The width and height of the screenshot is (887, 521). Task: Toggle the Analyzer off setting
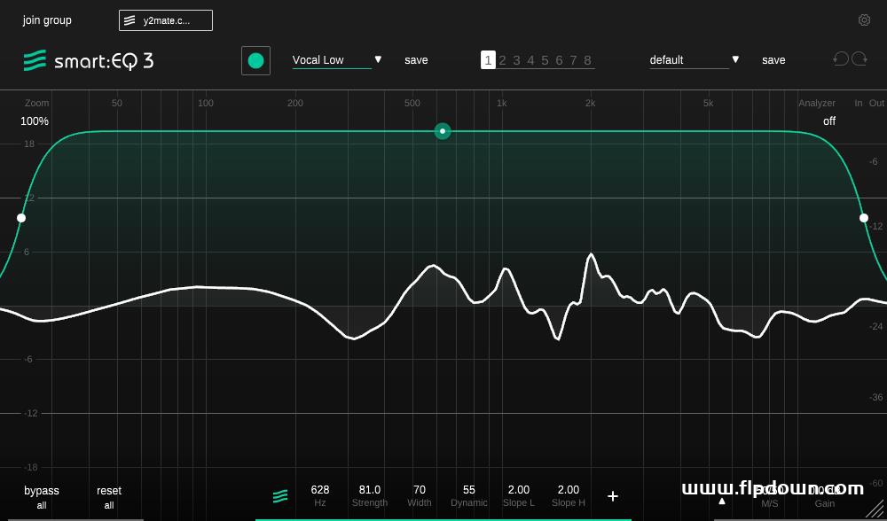[828, 121]
